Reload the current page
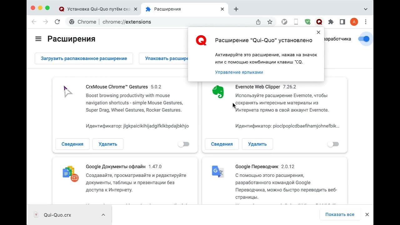This screenshot has height=225, width=400. 57,22
